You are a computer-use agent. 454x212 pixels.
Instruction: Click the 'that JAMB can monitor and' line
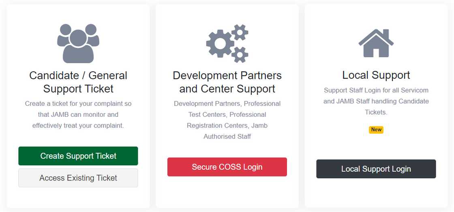[x=78, y=115]
